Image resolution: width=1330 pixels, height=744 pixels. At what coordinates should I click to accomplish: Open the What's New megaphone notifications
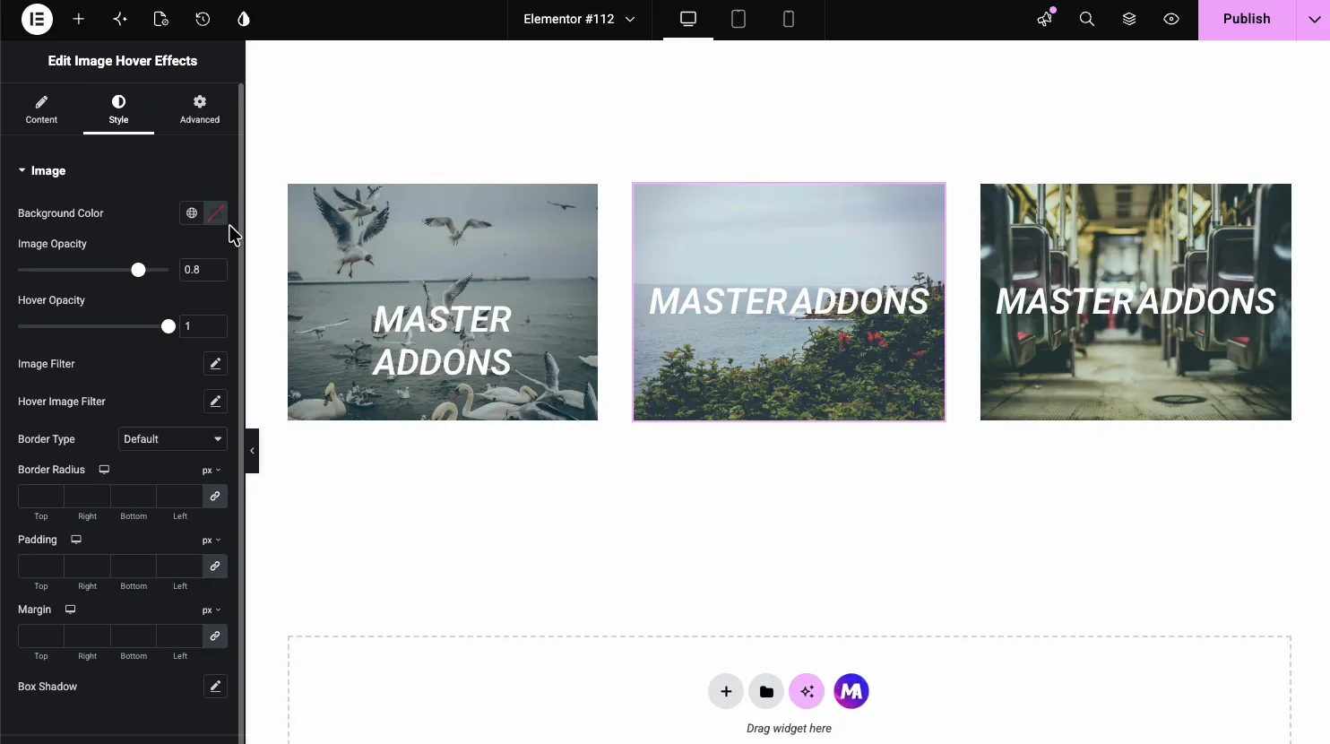1045,19
